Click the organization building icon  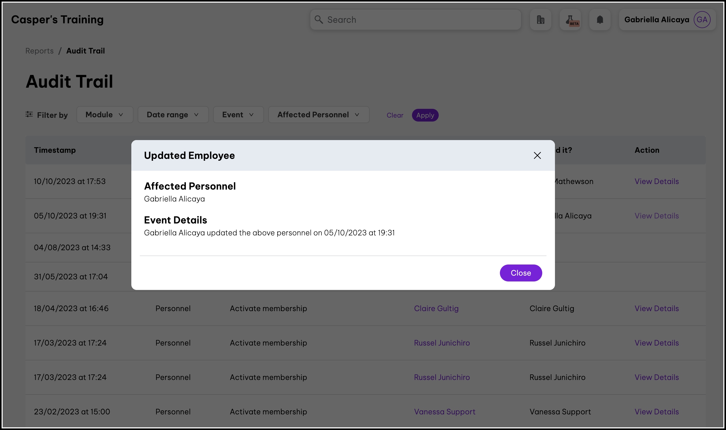coord(540,20)
